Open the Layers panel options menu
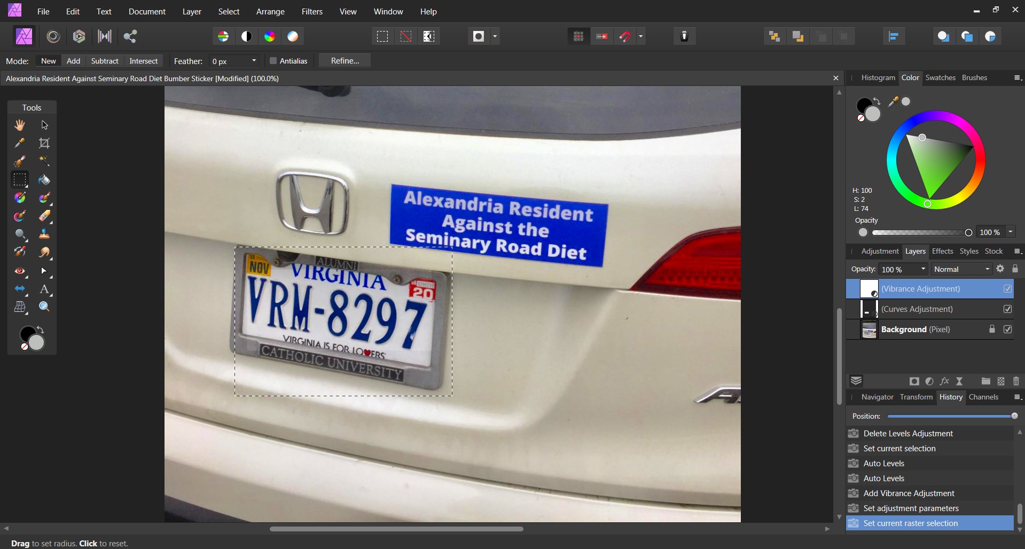The height and width of the screenshot is (549, 1025). coord(1018,252)
